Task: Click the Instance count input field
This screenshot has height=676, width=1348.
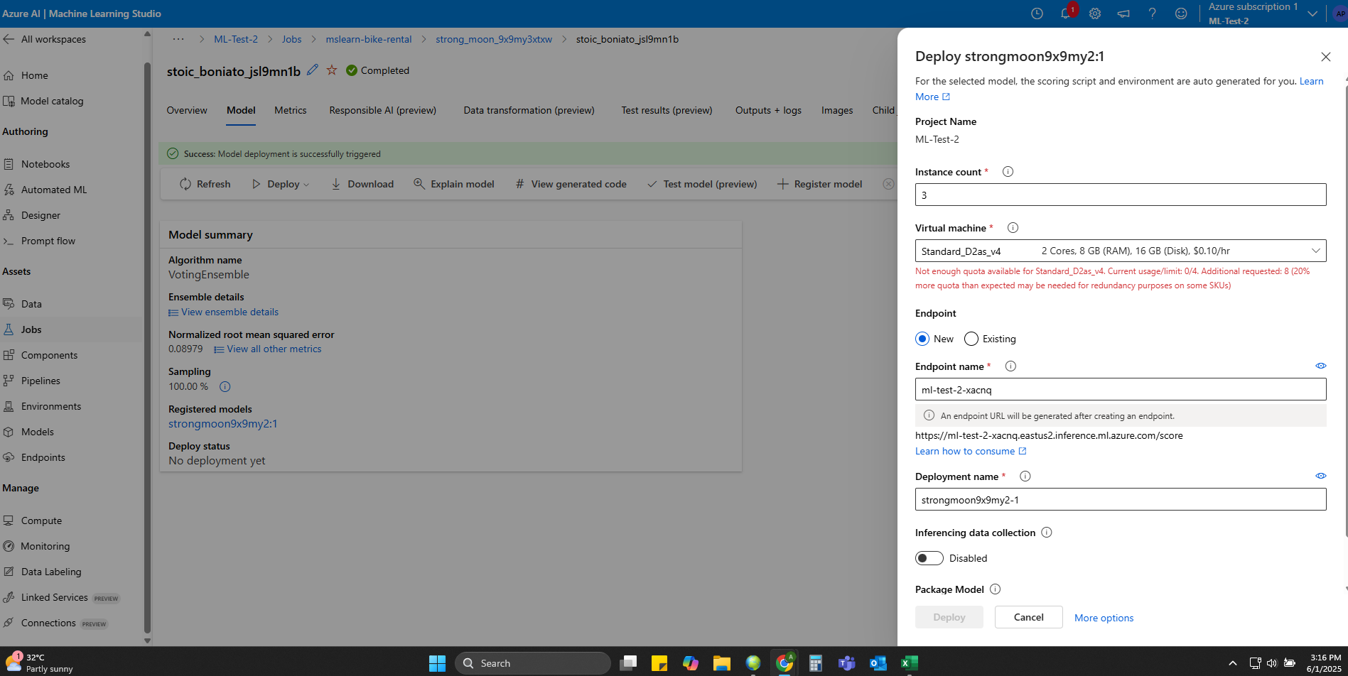Action: coord(1121,195)
